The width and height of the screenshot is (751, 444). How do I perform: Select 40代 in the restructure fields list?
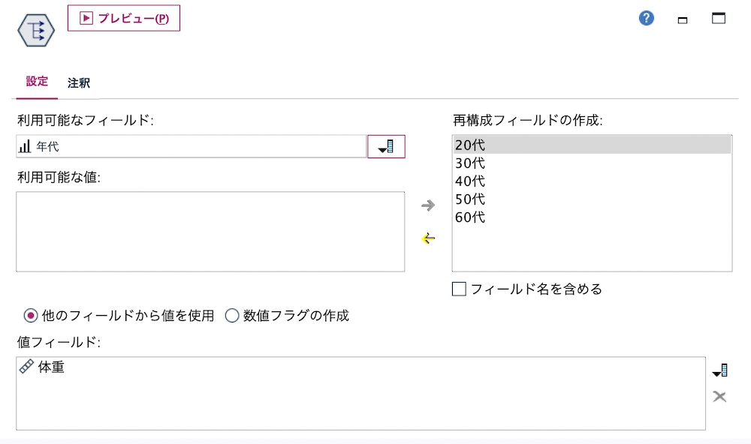tap(469, 181)
